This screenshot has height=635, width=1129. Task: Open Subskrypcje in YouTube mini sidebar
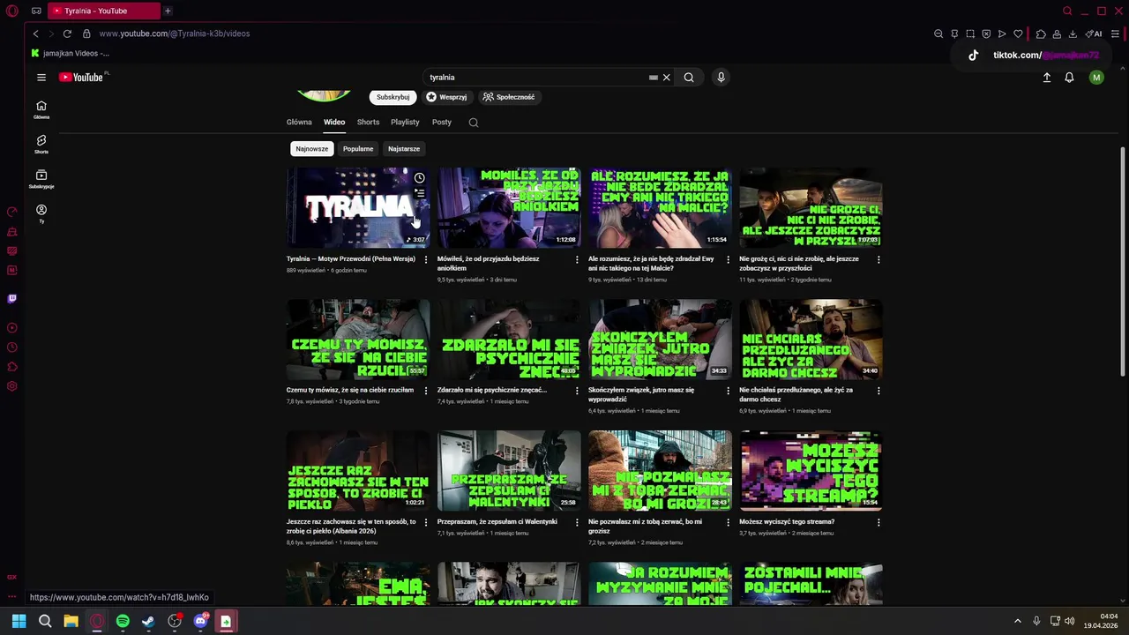point(41,179)
